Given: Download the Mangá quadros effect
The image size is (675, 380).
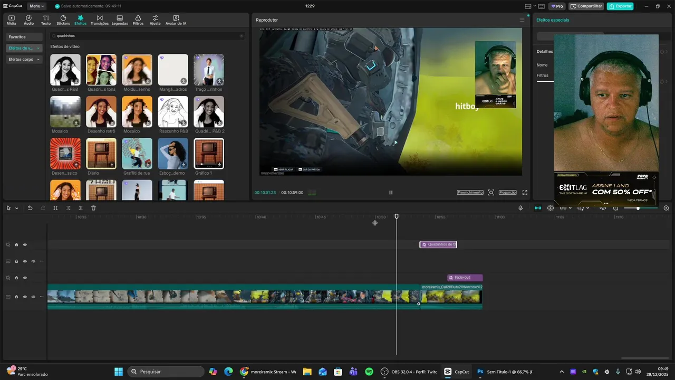Looking at the screenshot, I should pos(184,81).
